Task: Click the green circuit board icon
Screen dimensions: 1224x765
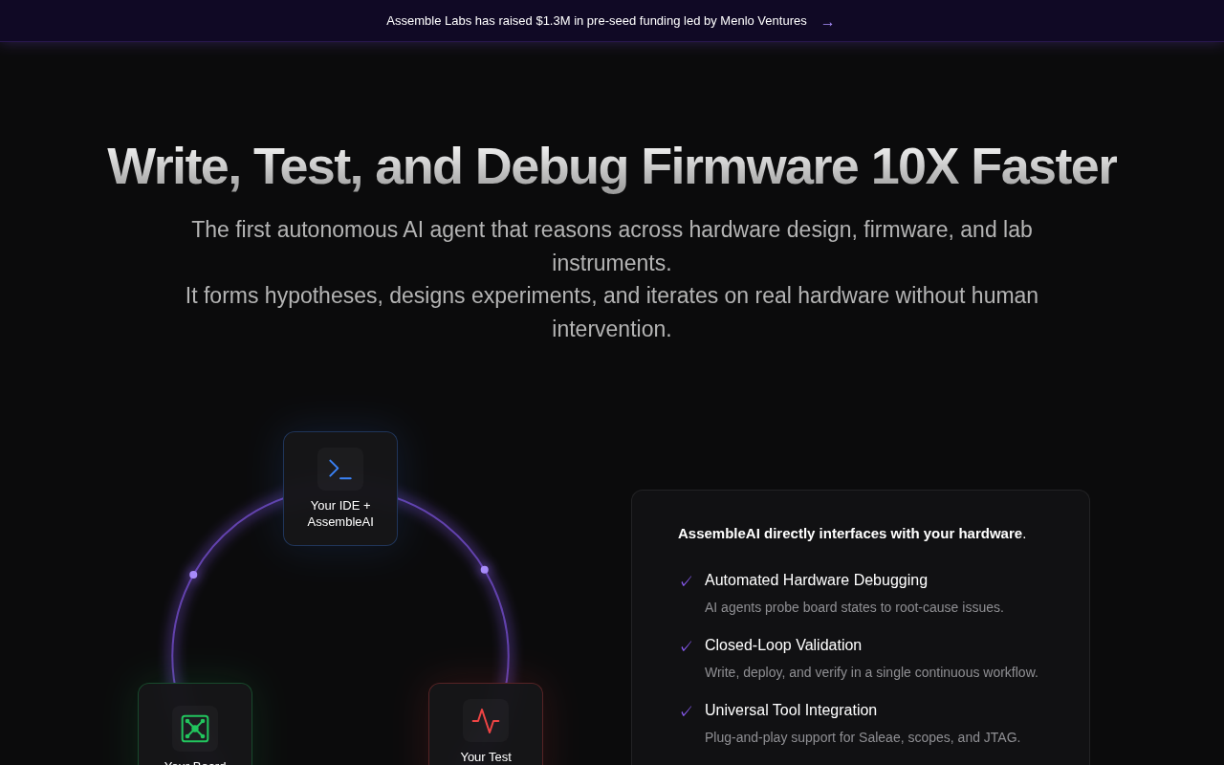Action: click(x=195, y=729)
